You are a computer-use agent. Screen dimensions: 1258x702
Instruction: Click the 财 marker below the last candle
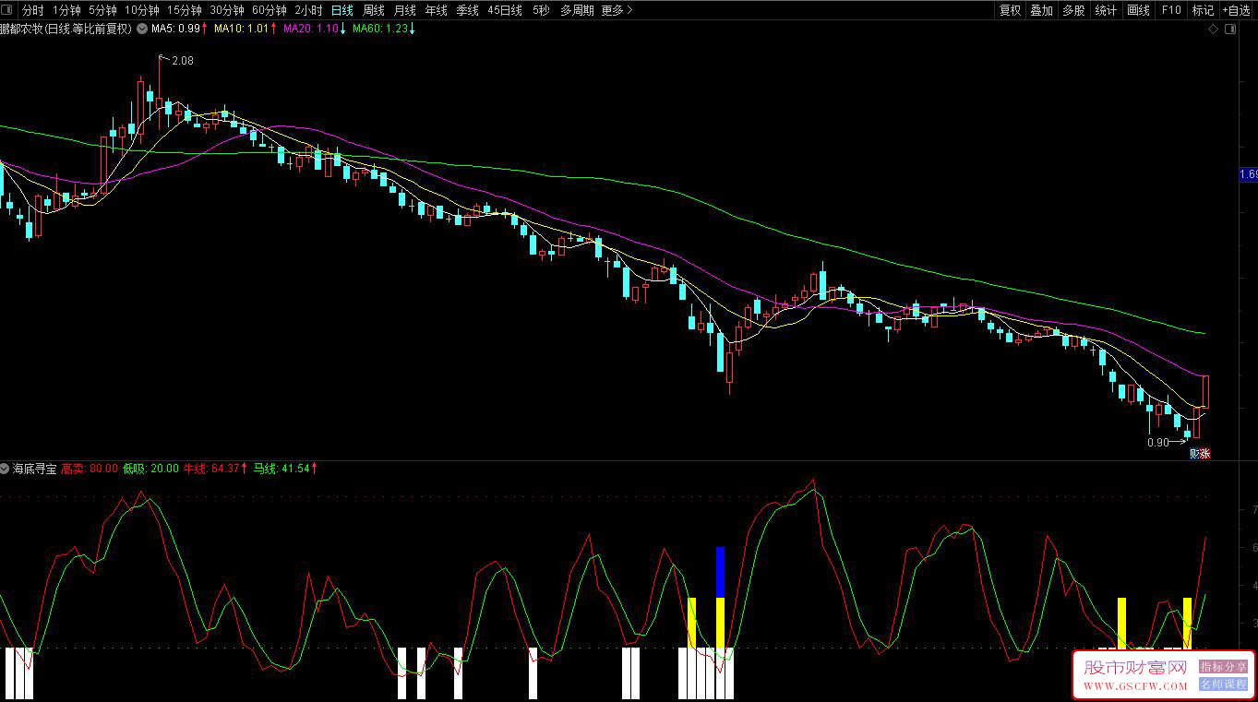[x=1194, y=453]
